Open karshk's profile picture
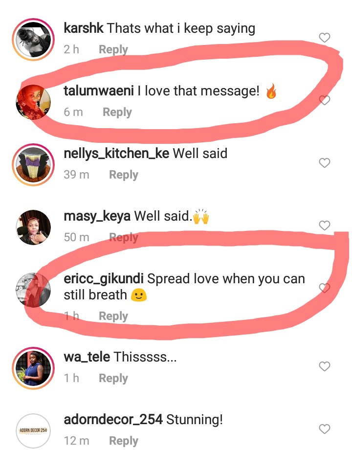The width and height of the screenshot is (352, 452). 33,40
